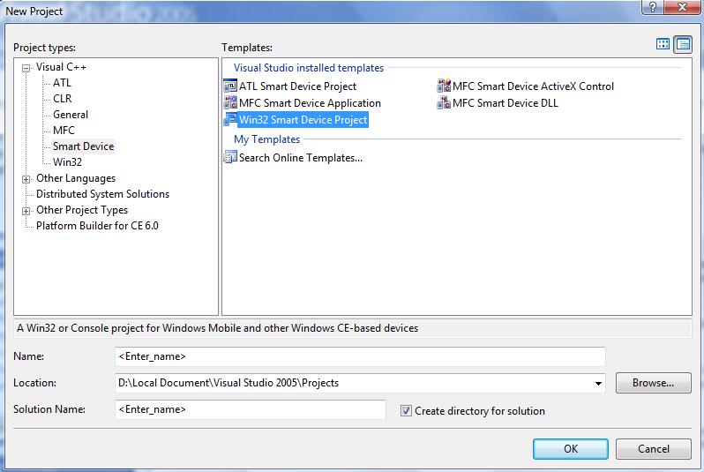Viewport: 704px width, 472px height.
Task: Select the MFC Smart Device ActiveX Control icon
Action: (x=444, y=86)
